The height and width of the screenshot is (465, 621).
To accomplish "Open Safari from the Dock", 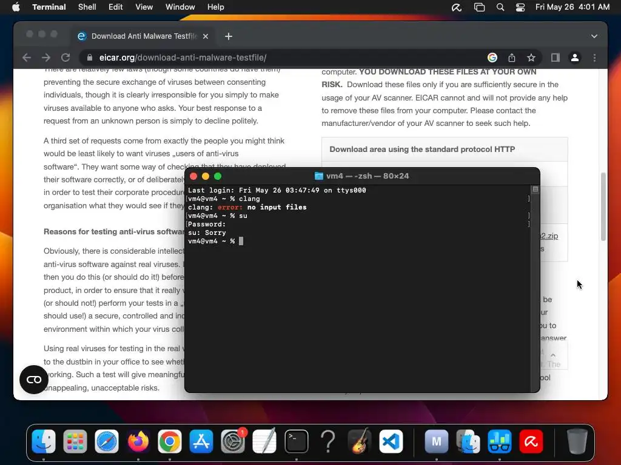I will (x=107, y=441).
